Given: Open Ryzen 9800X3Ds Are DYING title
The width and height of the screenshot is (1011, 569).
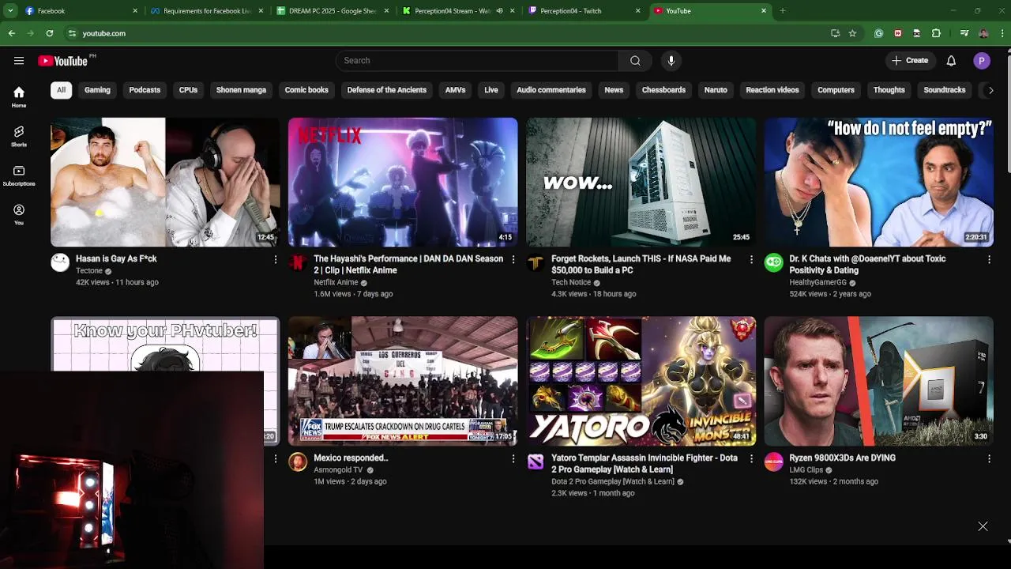Looking at the screenshot, I should [842, 458].
